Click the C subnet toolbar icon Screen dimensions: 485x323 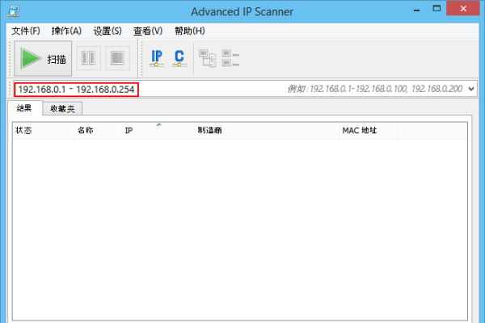tap(179, 58)
